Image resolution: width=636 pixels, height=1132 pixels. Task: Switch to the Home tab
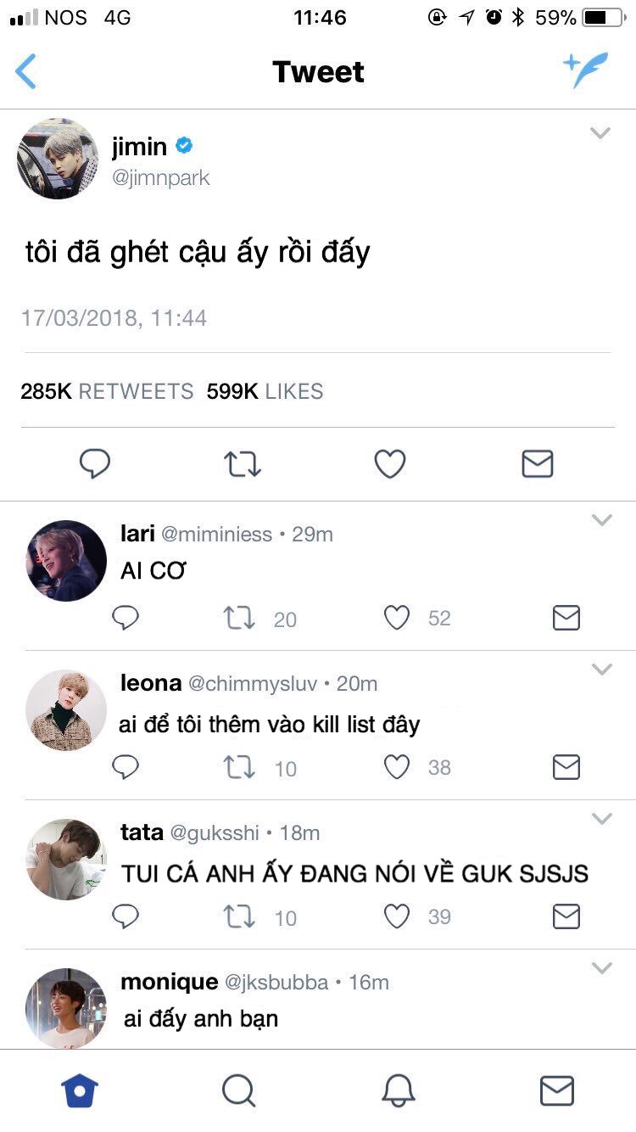(x=80, y=1090)
